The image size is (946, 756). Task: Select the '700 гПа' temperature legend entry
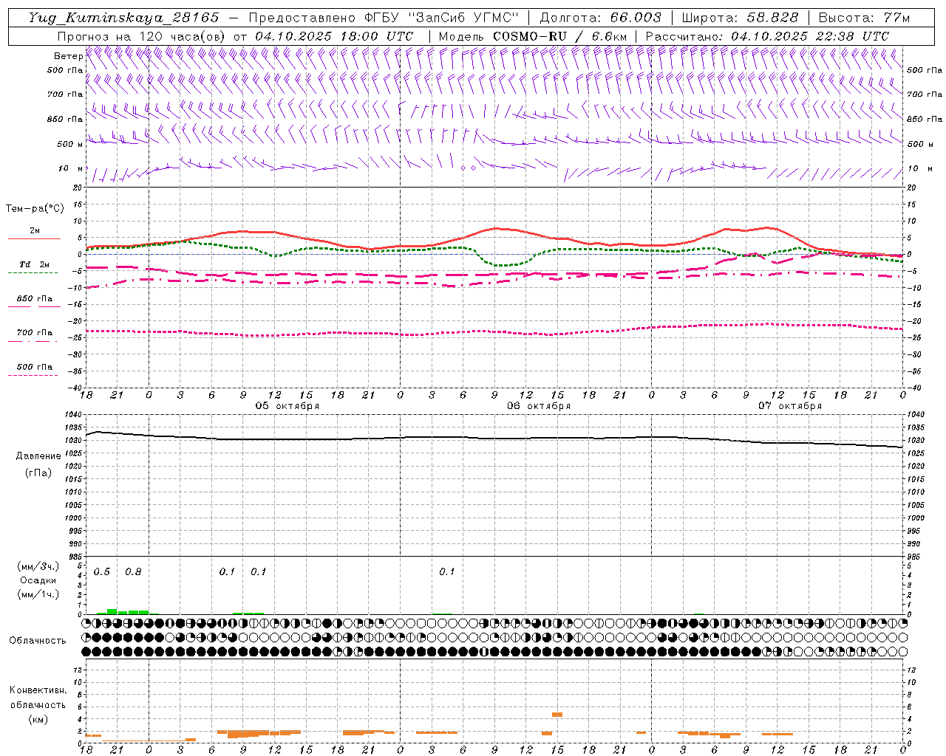(x=35, y=333)
